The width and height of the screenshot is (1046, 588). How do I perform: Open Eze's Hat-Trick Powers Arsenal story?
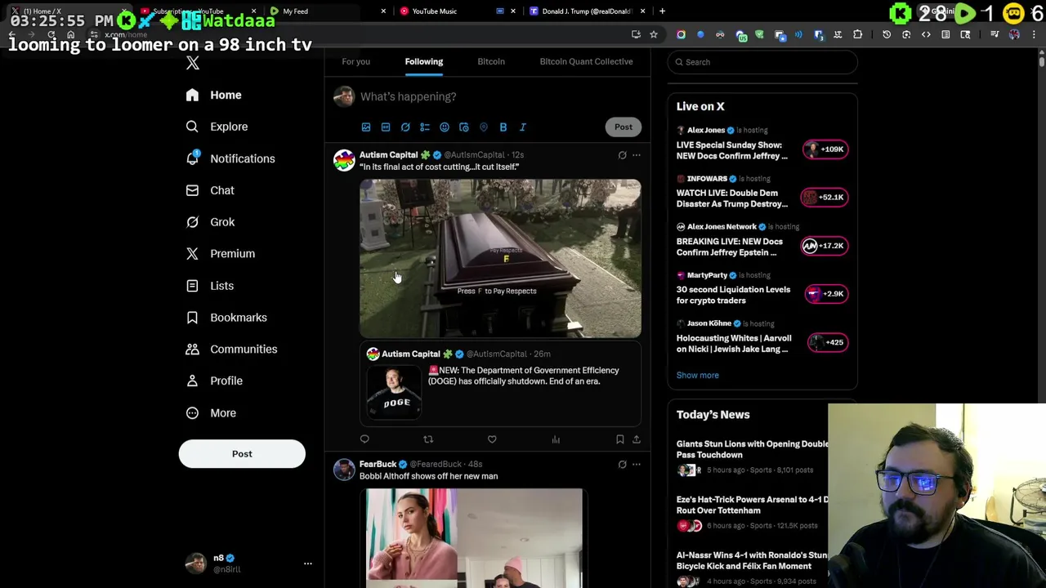[x=752, y=512]
